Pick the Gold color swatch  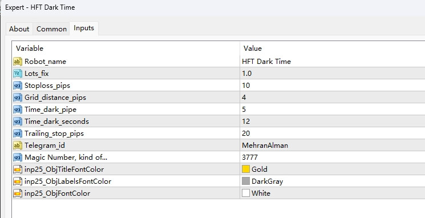[x=245, y=169]
